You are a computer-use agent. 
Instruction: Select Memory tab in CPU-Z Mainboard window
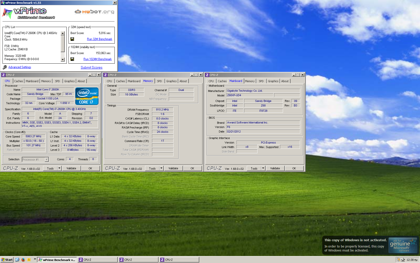pos(250,81)
